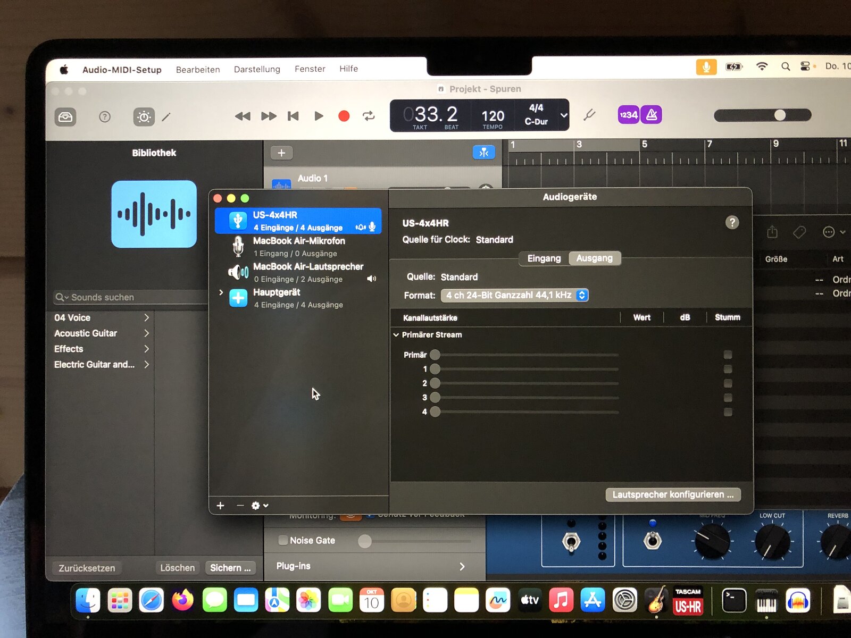851x638 pixels.
Task: Toggle the tuner icon
Action: click(589, 115)
